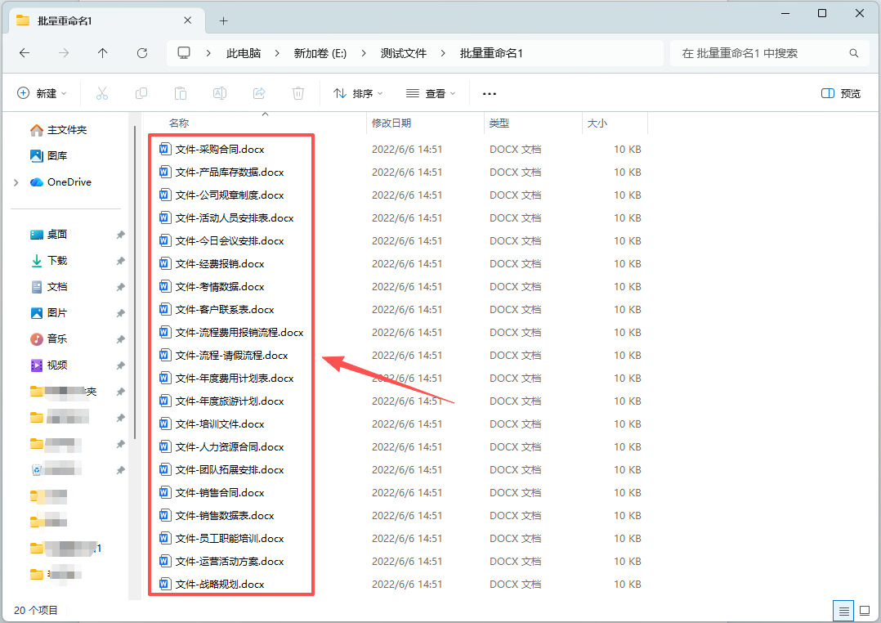Expand the OneDrive tree node
The width and height of the screenshot is (881, 623).
16,182
